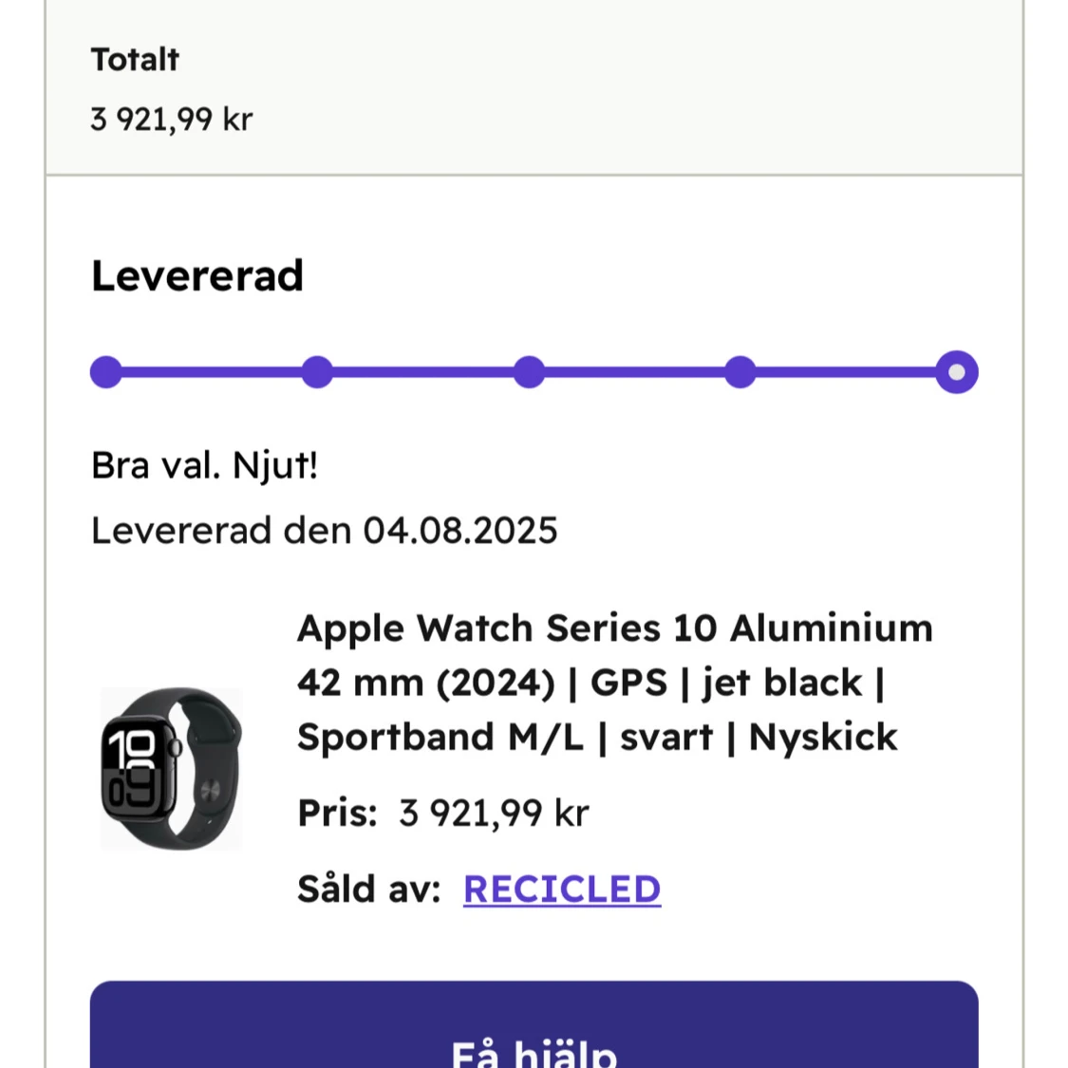Screen dimensions: 1068x1068
Task: Click the Bra val. Njut! message
Action: [205, 465]
